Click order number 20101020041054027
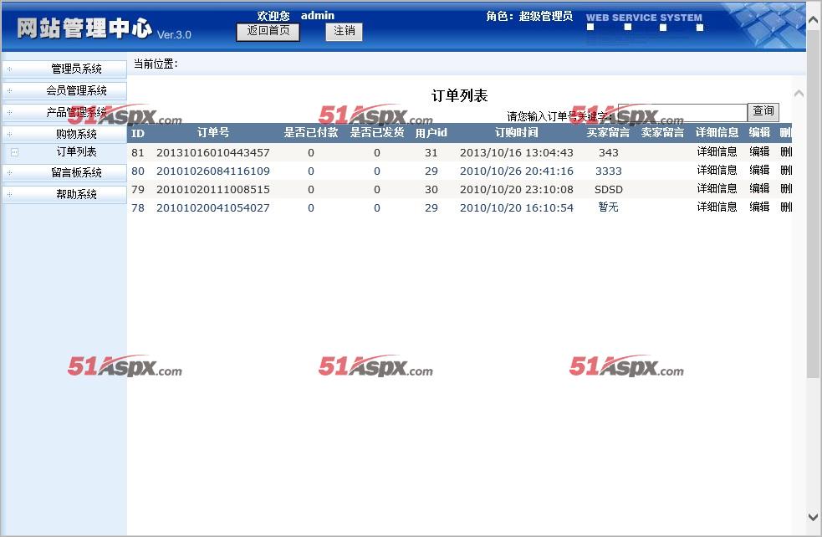The height and width of the screenshot is (537, 822). click(213, 207)
